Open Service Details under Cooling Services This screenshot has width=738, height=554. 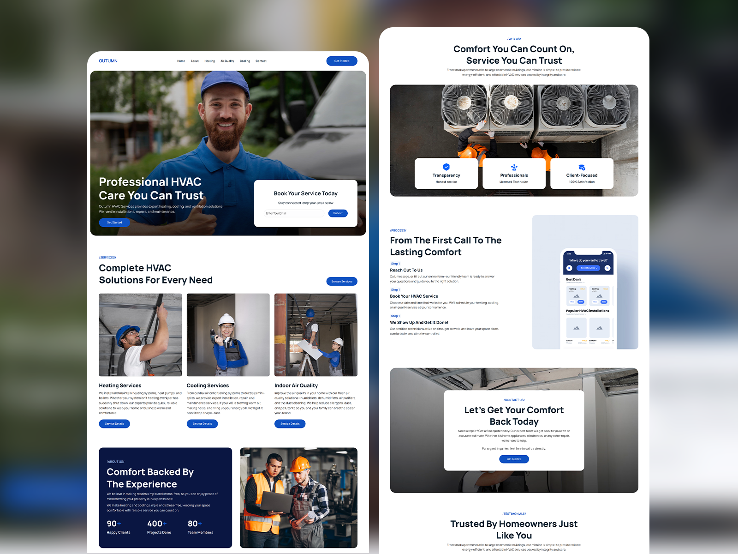(x=202, y=424)
